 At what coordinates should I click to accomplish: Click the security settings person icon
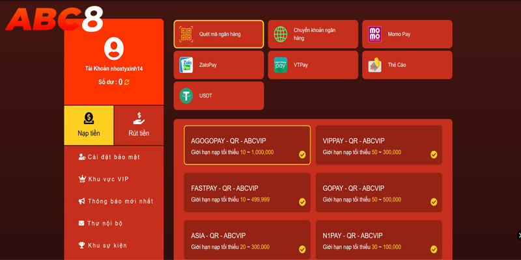[x=82, y=157]
